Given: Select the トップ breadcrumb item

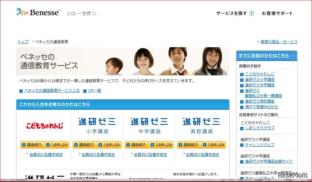Looking at the screenshot, I should click(22, 42).
